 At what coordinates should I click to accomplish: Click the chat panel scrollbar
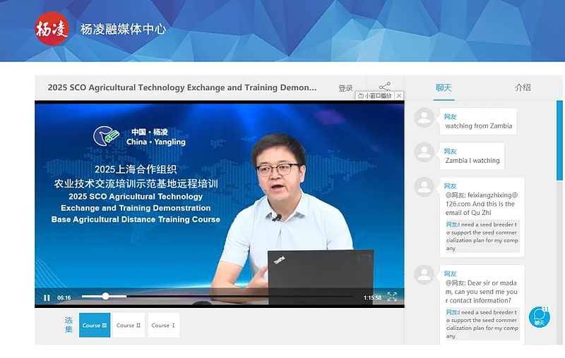559,141
